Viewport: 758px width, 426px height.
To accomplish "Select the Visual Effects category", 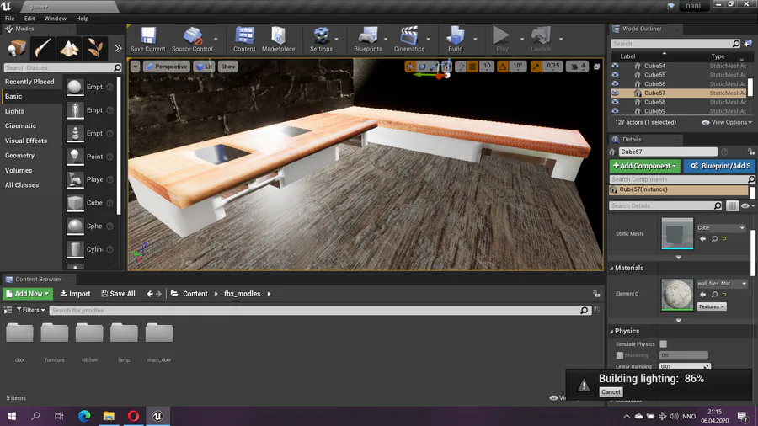I will point(26,141).
